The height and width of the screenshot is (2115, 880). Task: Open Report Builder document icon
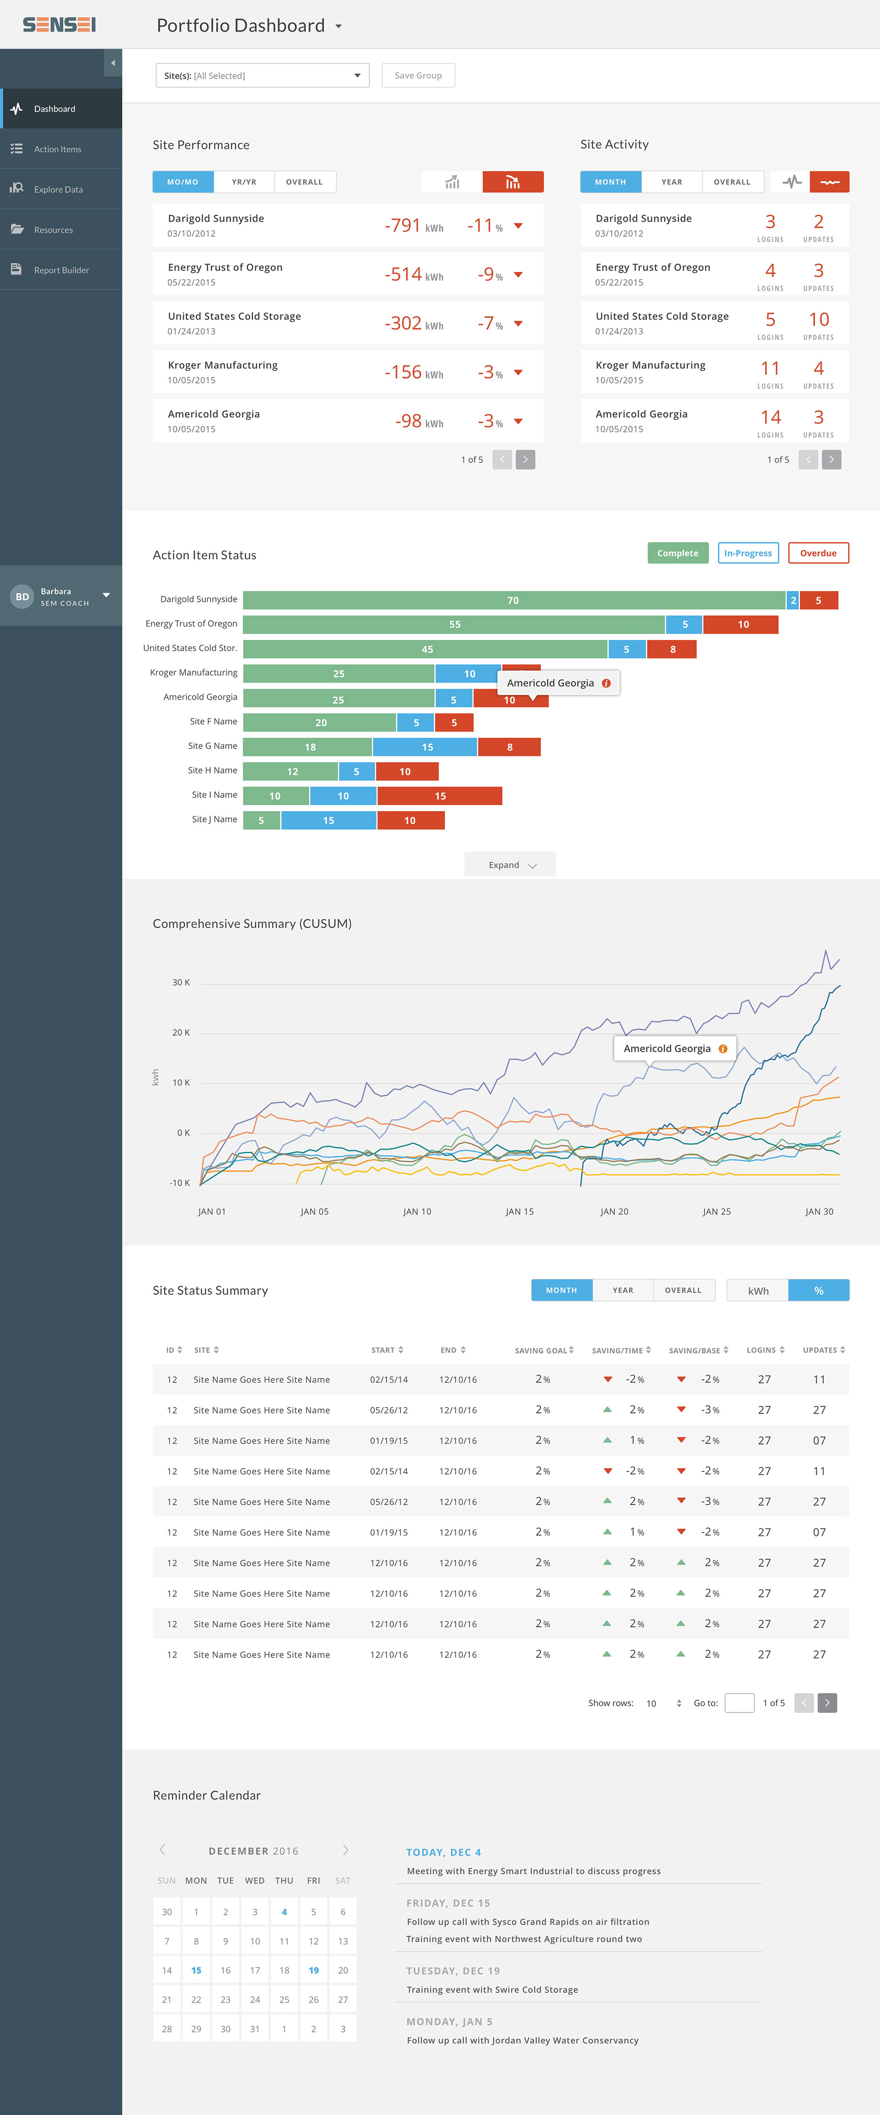pos(16,269)
